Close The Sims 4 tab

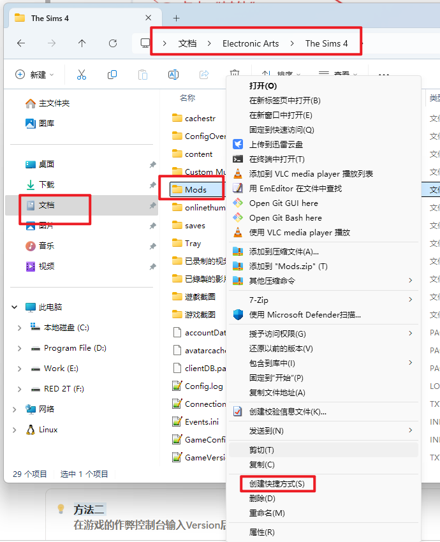(x=149, y=18)
